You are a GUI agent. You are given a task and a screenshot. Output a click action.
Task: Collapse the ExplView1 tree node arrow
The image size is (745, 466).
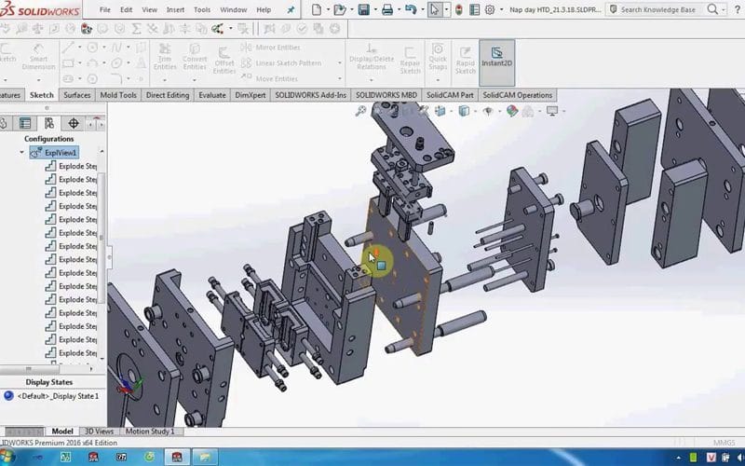coord(21,153)
